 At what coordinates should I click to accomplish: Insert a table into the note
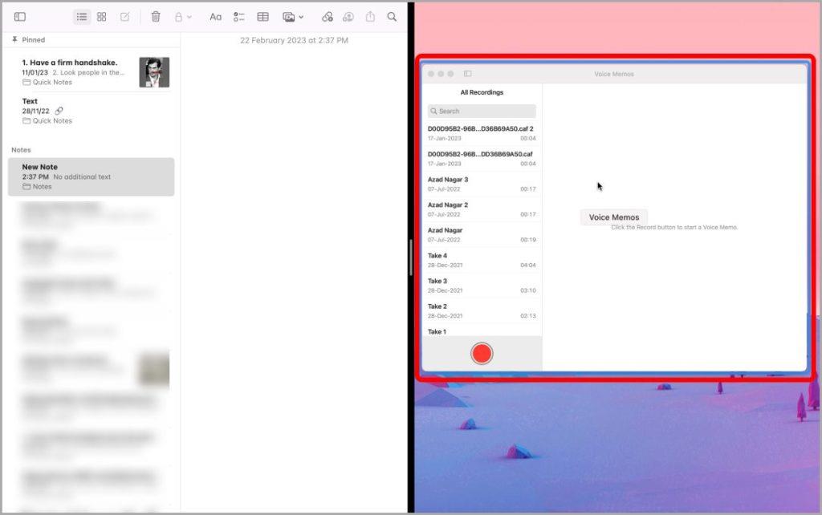[262, 17]
